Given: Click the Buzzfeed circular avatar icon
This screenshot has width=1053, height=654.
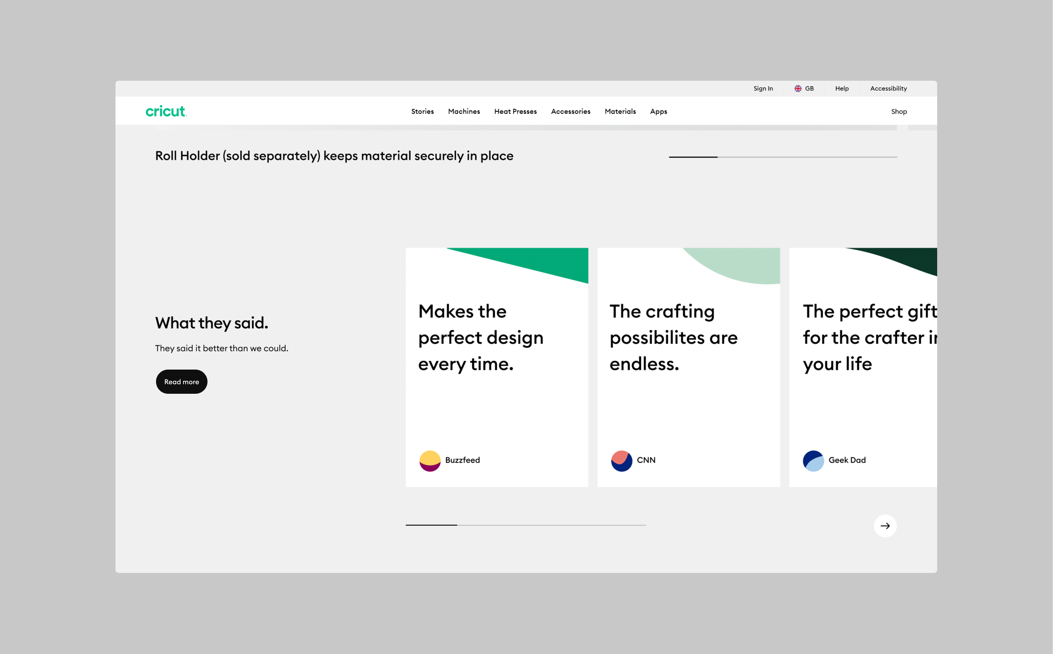Looking at the screenshot, I should (430, 461).
